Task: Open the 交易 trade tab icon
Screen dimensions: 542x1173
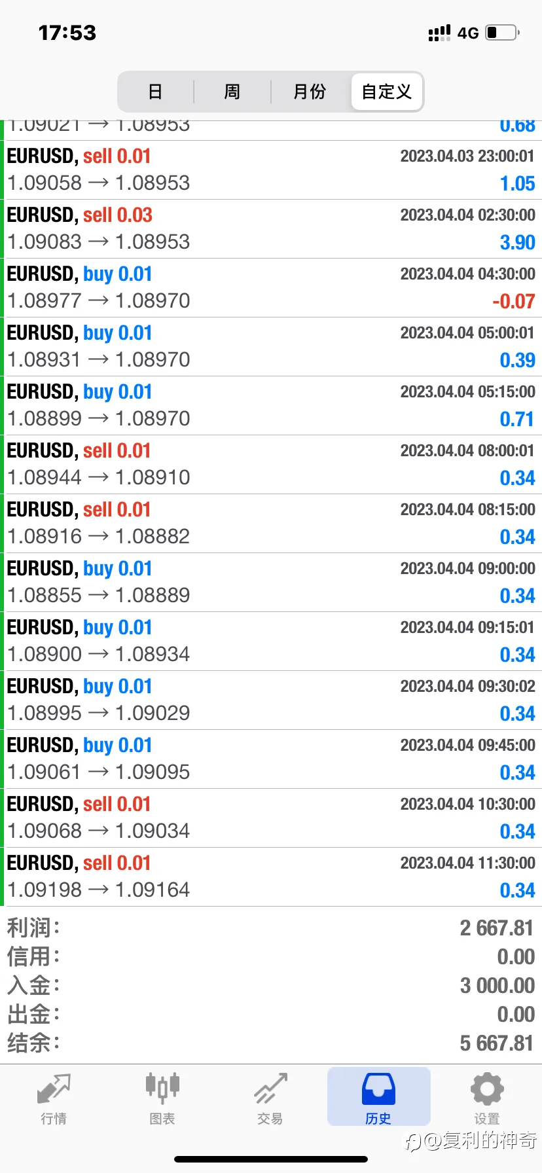Action: tap(270, 1089)
